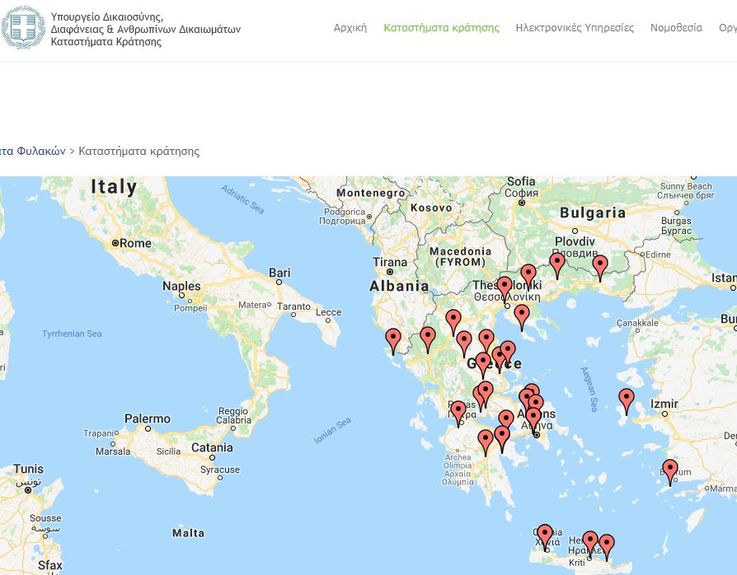Image resolution: width=737 pixels, height=575 pixels.
Task: Select the pin overlapping the Athens label
Action: 533,419
